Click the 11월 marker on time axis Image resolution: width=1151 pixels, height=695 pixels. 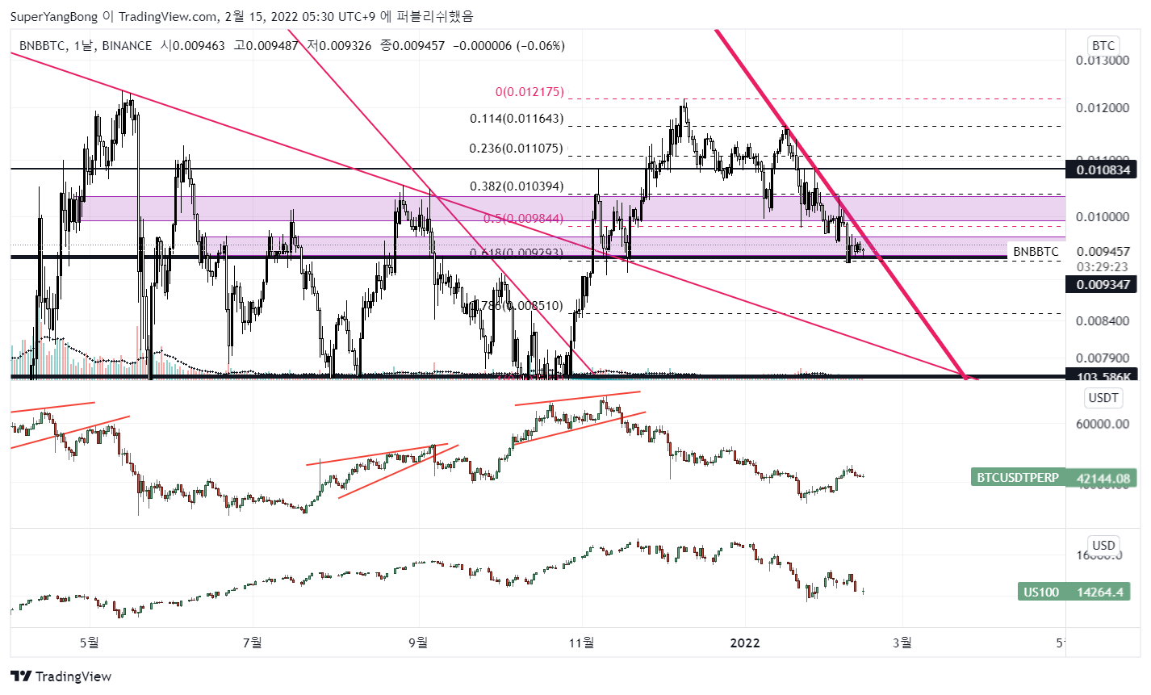(581, 643)
